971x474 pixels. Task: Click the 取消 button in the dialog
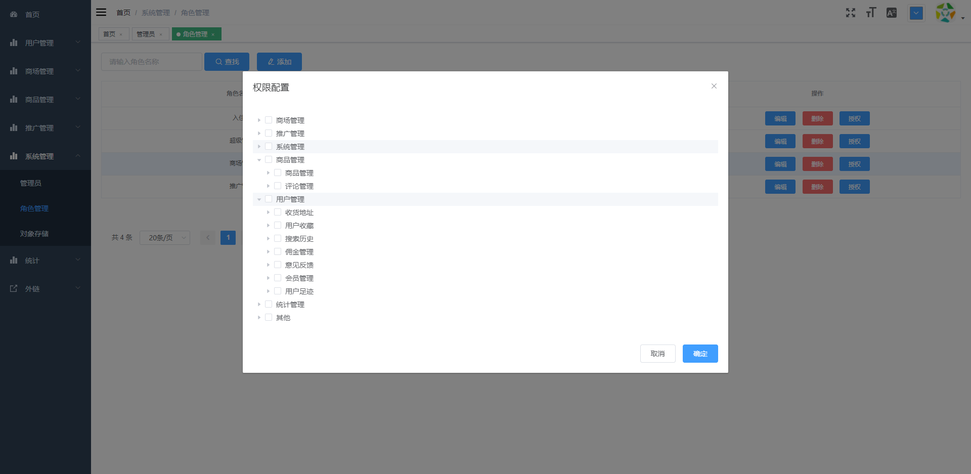(x=657, y=354)
